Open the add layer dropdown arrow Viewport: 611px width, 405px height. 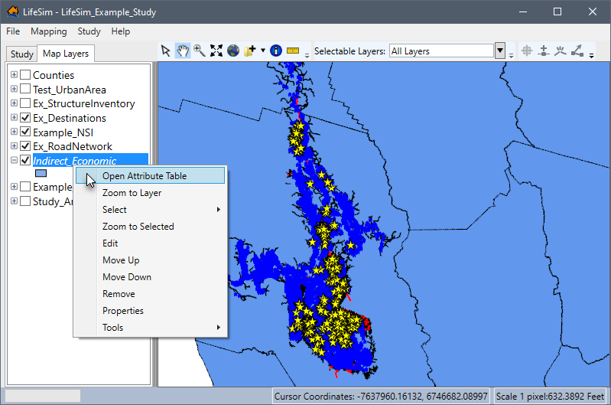click(263, 51)
